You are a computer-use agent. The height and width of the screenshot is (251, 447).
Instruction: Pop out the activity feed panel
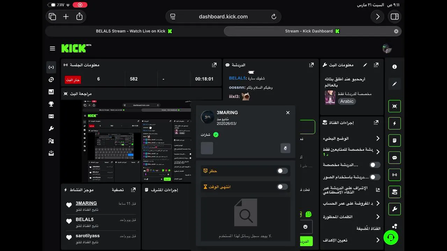pos(133,190)
